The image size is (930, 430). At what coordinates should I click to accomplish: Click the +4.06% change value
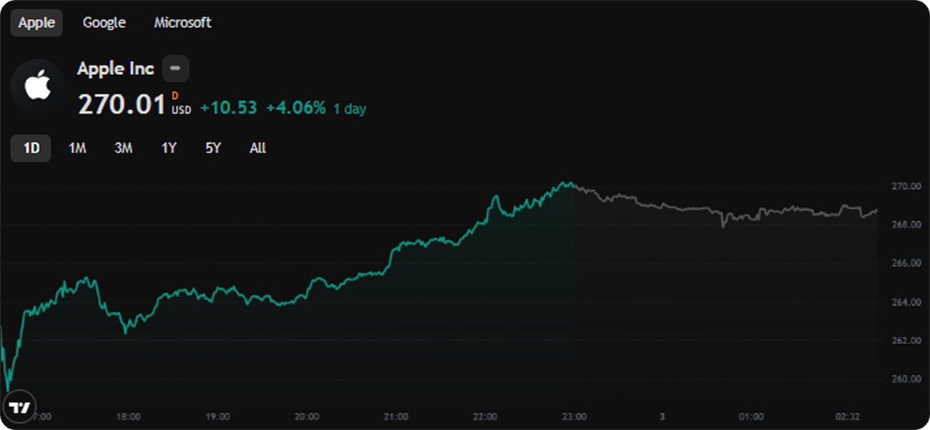pyautogui.click(x=295, y=108)
